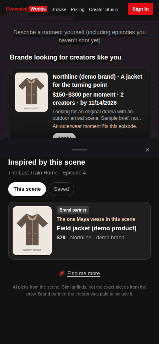Open the Generated Worlds logo home link
This screenshot has width=159, height=344.
tap(26, 9)
